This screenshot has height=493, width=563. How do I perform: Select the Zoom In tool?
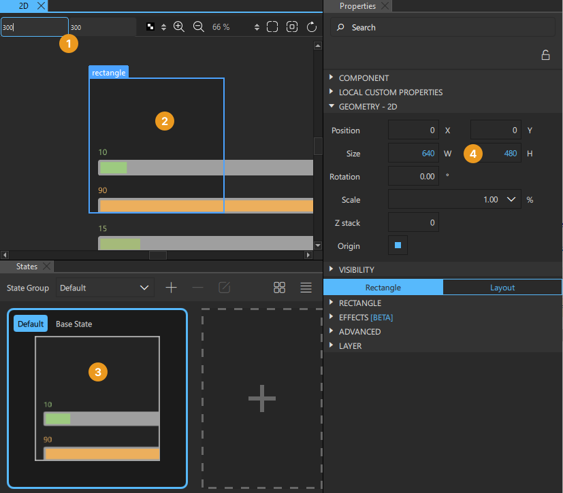point(179,27)
